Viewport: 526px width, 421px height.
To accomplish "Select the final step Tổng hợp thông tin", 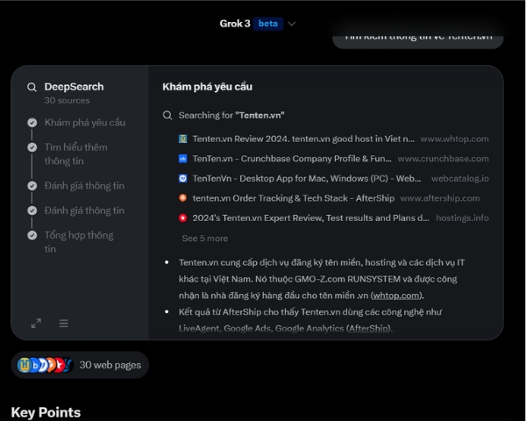I will [x=79, y=242].
